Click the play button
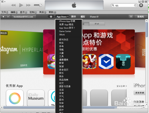The image size is (149, 113). tap(21, 5)
